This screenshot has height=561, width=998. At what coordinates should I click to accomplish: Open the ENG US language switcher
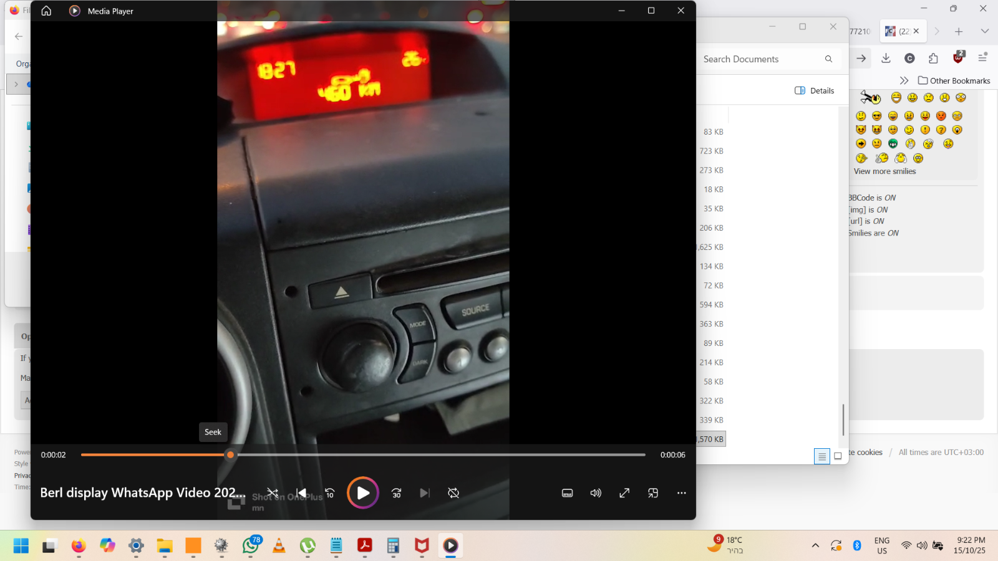pos(882,545)
